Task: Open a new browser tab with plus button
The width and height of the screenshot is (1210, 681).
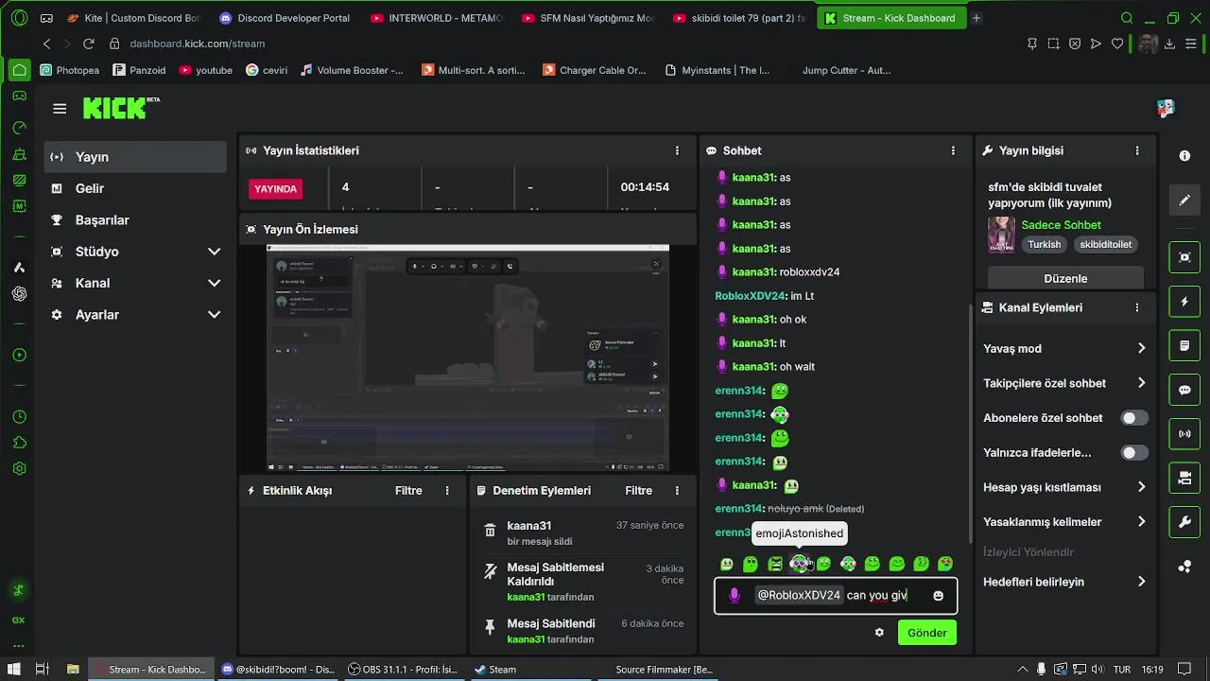Action: click(977, 18)
